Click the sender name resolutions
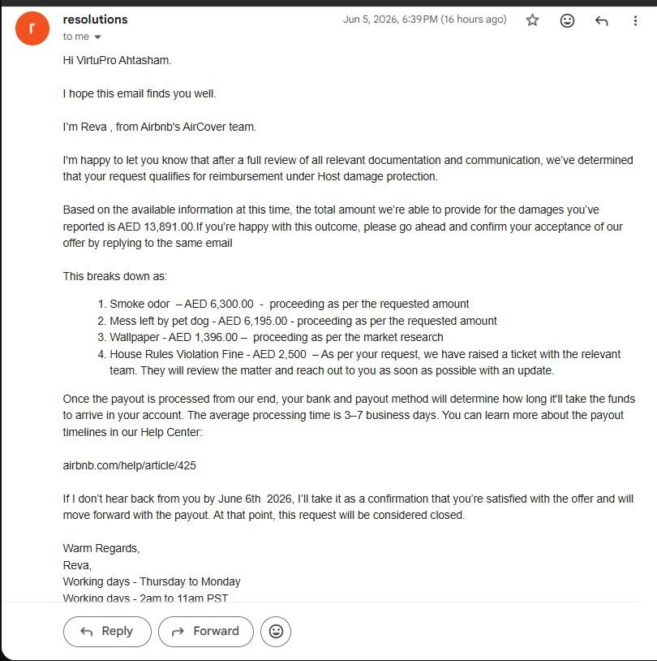657x661 pixels. [95, 19]
